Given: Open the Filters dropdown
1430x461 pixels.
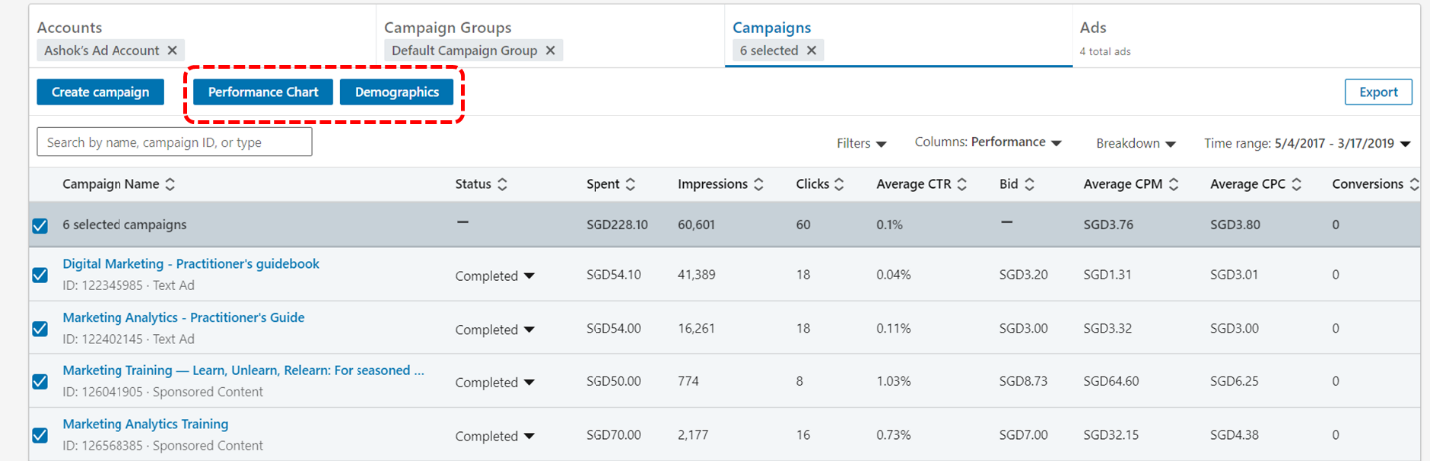Looking at the screenshot, I should tap(861, 143).
